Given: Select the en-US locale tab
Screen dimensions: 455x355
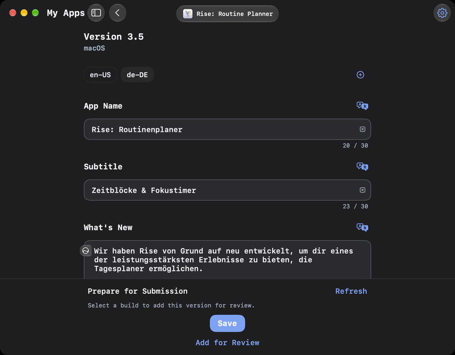Looking at the screenshot, I should click(x=100, y=75).
